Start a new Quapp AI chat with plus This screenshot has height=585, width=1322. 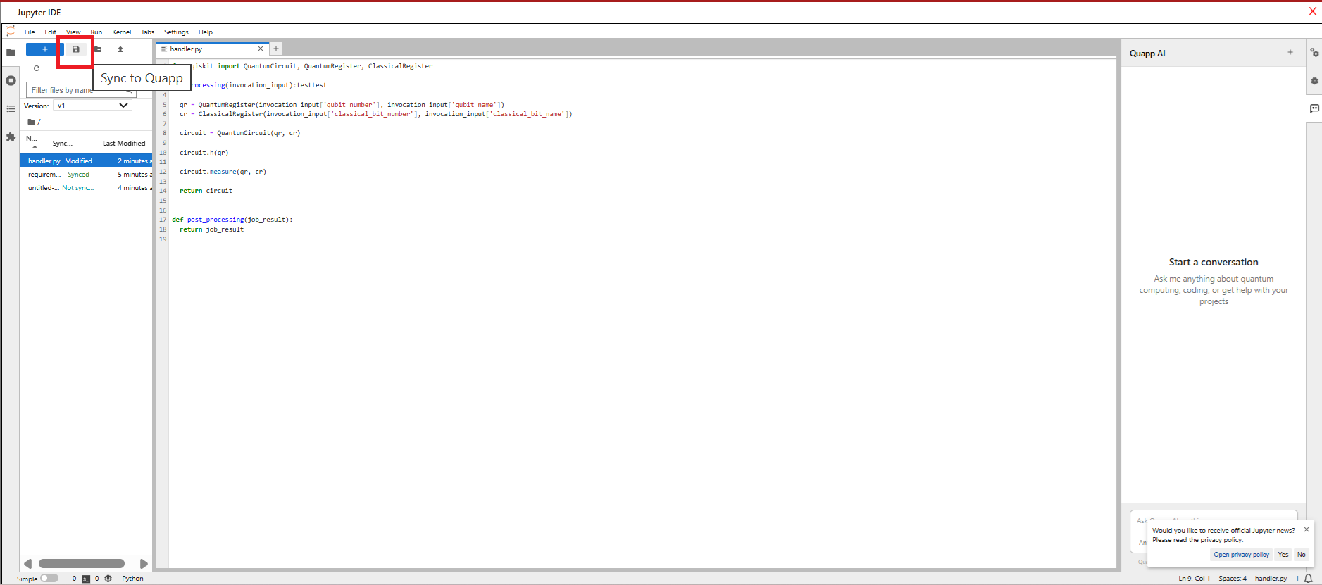(x=1290, y=53)
